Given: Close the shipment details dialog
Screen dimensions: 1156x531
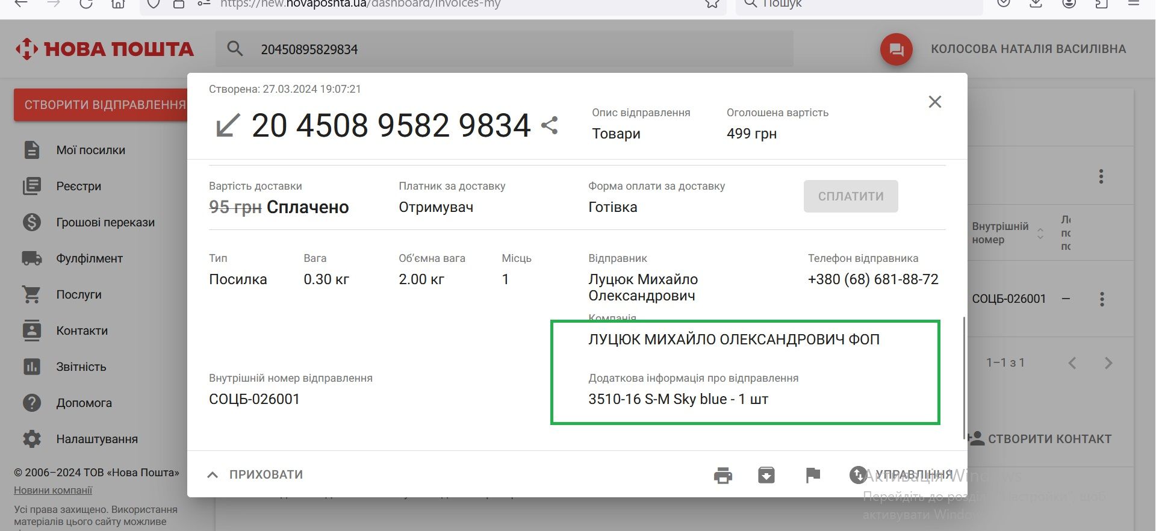Looking at the screenshot, I should coord(934,102).
